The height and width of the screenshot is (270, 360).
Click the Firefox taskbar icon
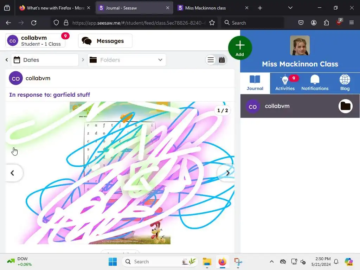coord(222,262)
